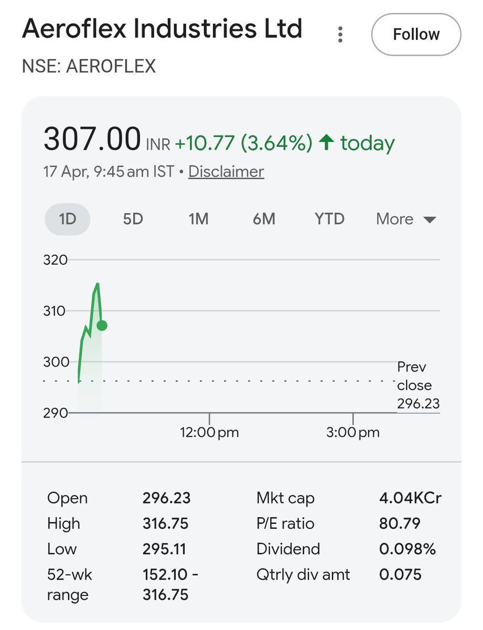Open the three-dot options menu
Viewport: 483px width, 630px height.
point(340,35)
